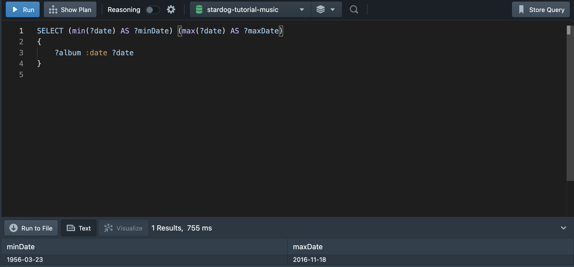
Task: Toggle the Reasoning switch
Action: (x=152, y=10)
